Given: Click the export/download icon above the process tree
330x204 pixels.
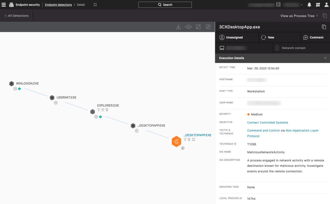Looking at the screenshot, I should 178,27.
